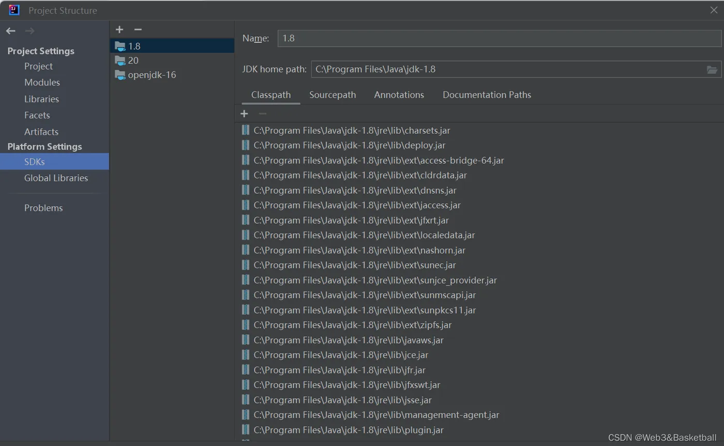Select the 1.8 SDK entry
The height and width of the screenshot is (446, 724).
[172, 46]
